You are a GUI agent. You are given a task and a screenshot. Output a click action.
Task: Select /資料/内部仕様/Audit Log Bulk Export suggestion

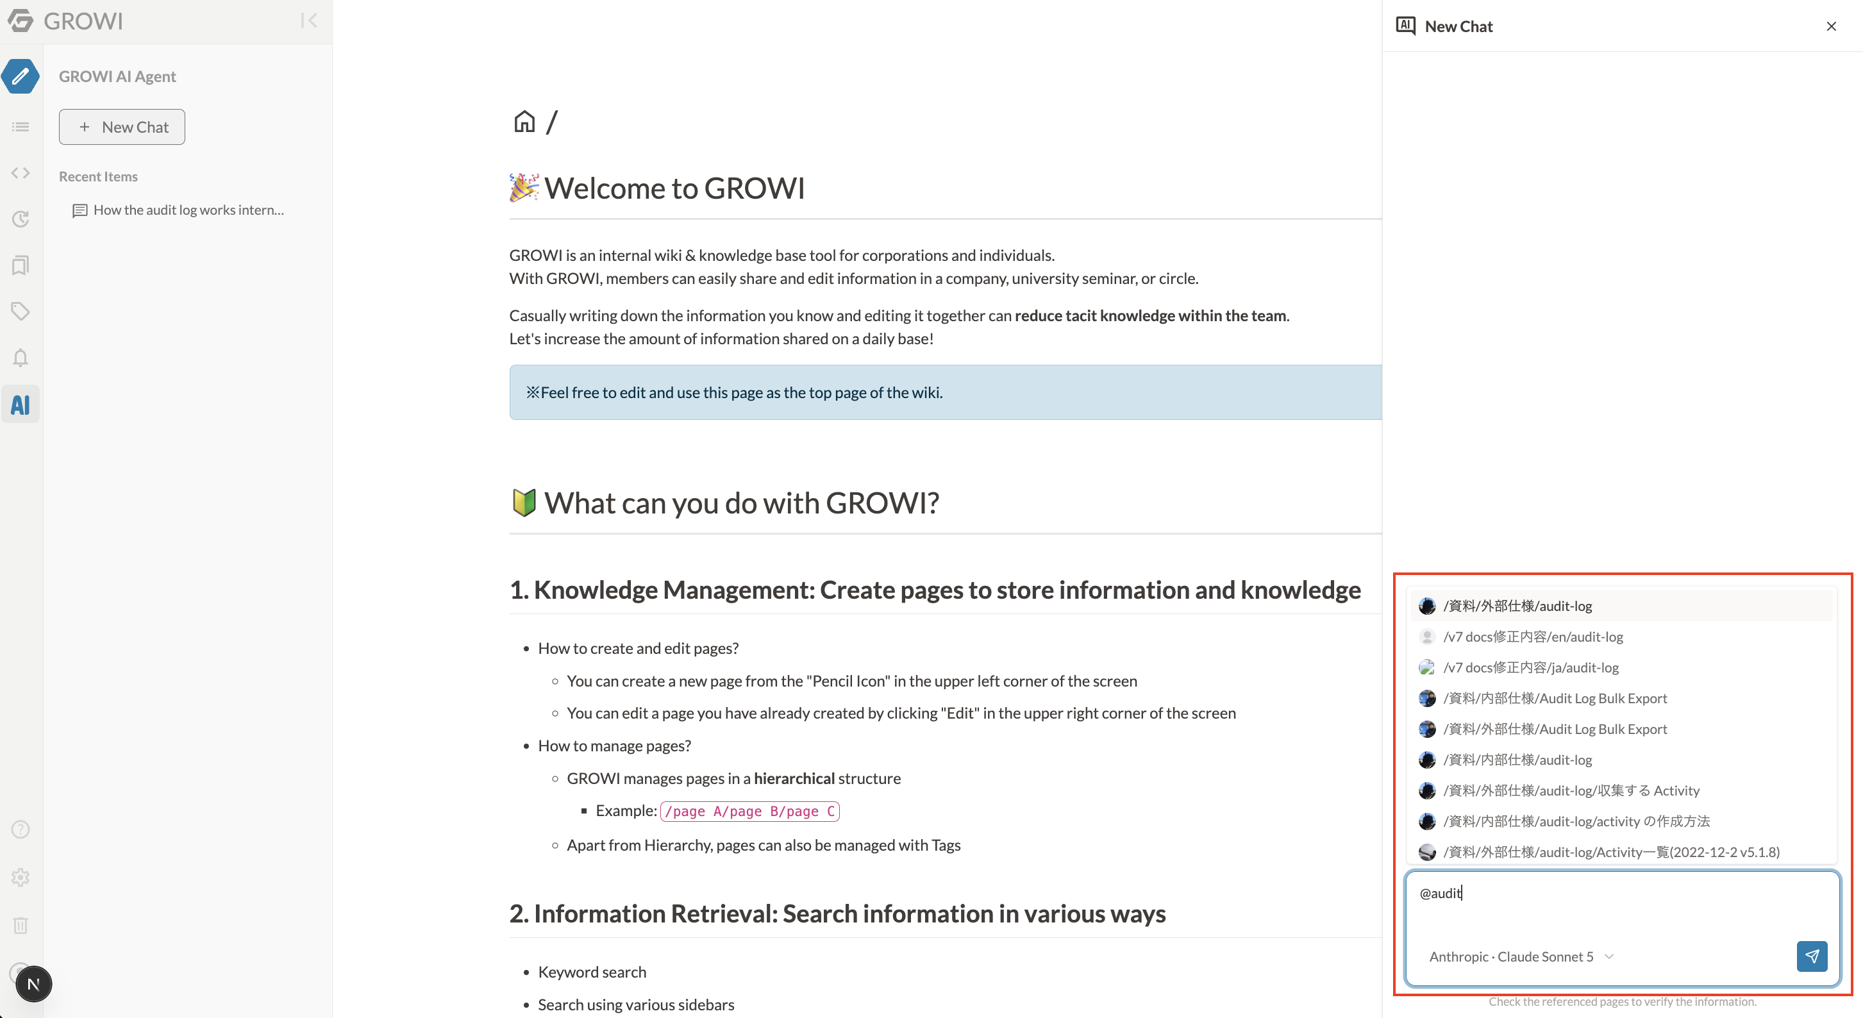pyautogui.click(x=1621, y=697)
